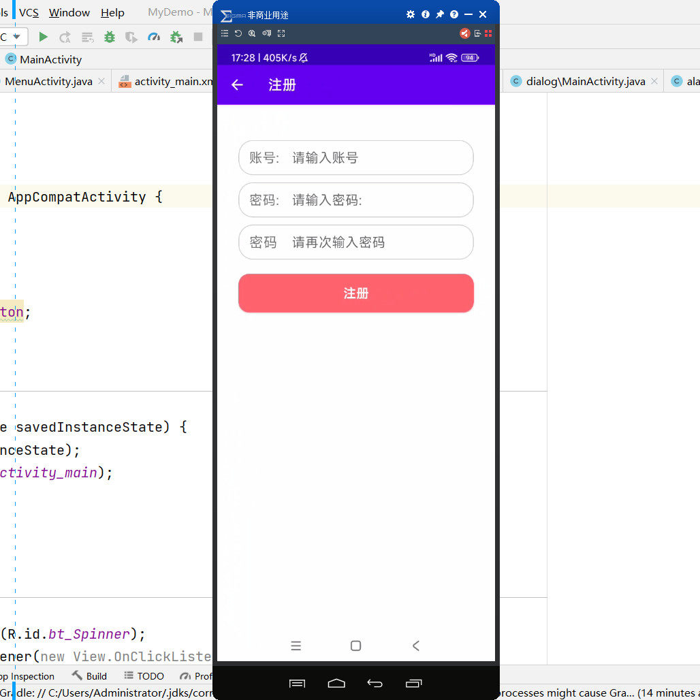Tap the device home button on screen
Viewport: 700px width, 700px height.
click(355, 646)
